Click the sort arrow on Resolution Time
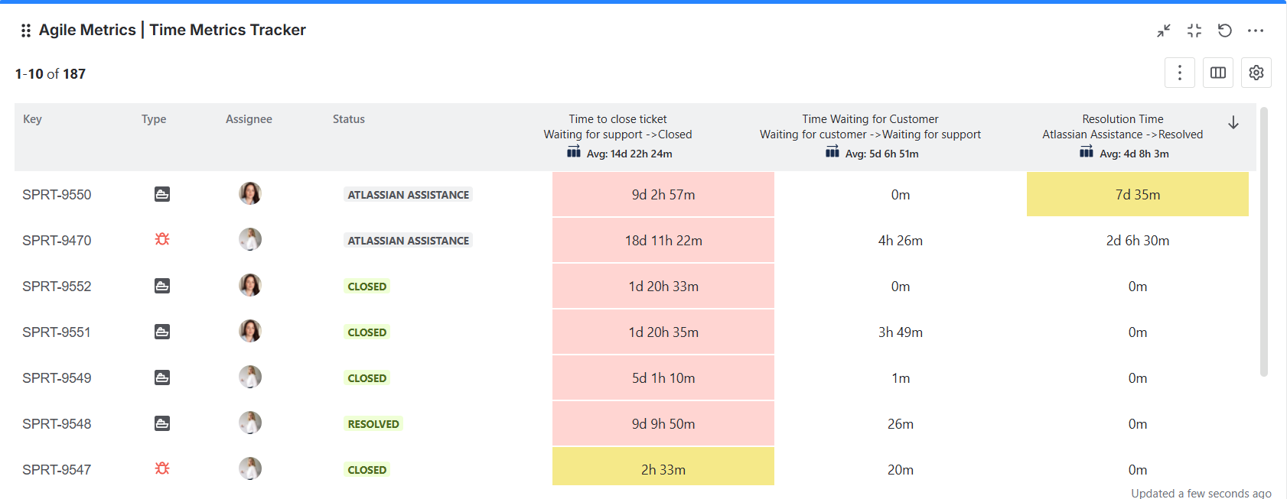The image size is (1287, 499). pos(1233,123)
